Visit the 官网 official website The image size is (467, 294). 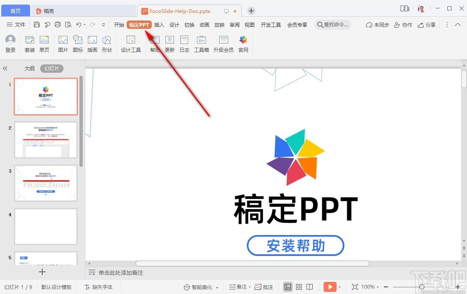coord(243,43)
